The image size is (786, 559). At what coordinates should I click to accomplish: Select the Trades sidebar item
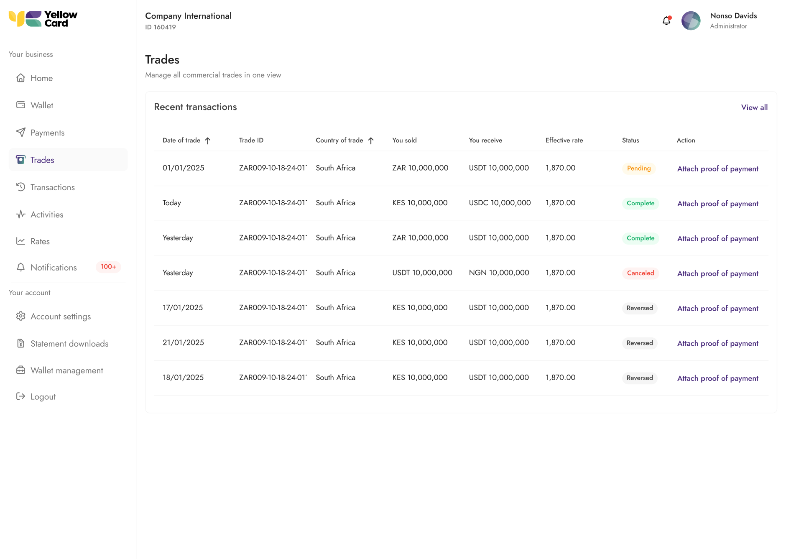coord(68,160)
